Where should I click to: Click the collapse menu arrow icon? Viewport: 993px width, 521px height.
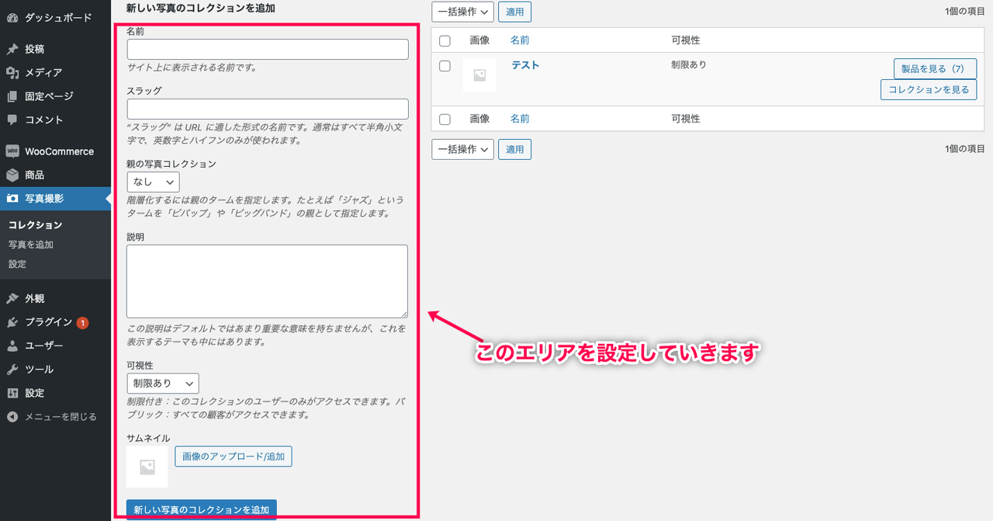point(12,416)
